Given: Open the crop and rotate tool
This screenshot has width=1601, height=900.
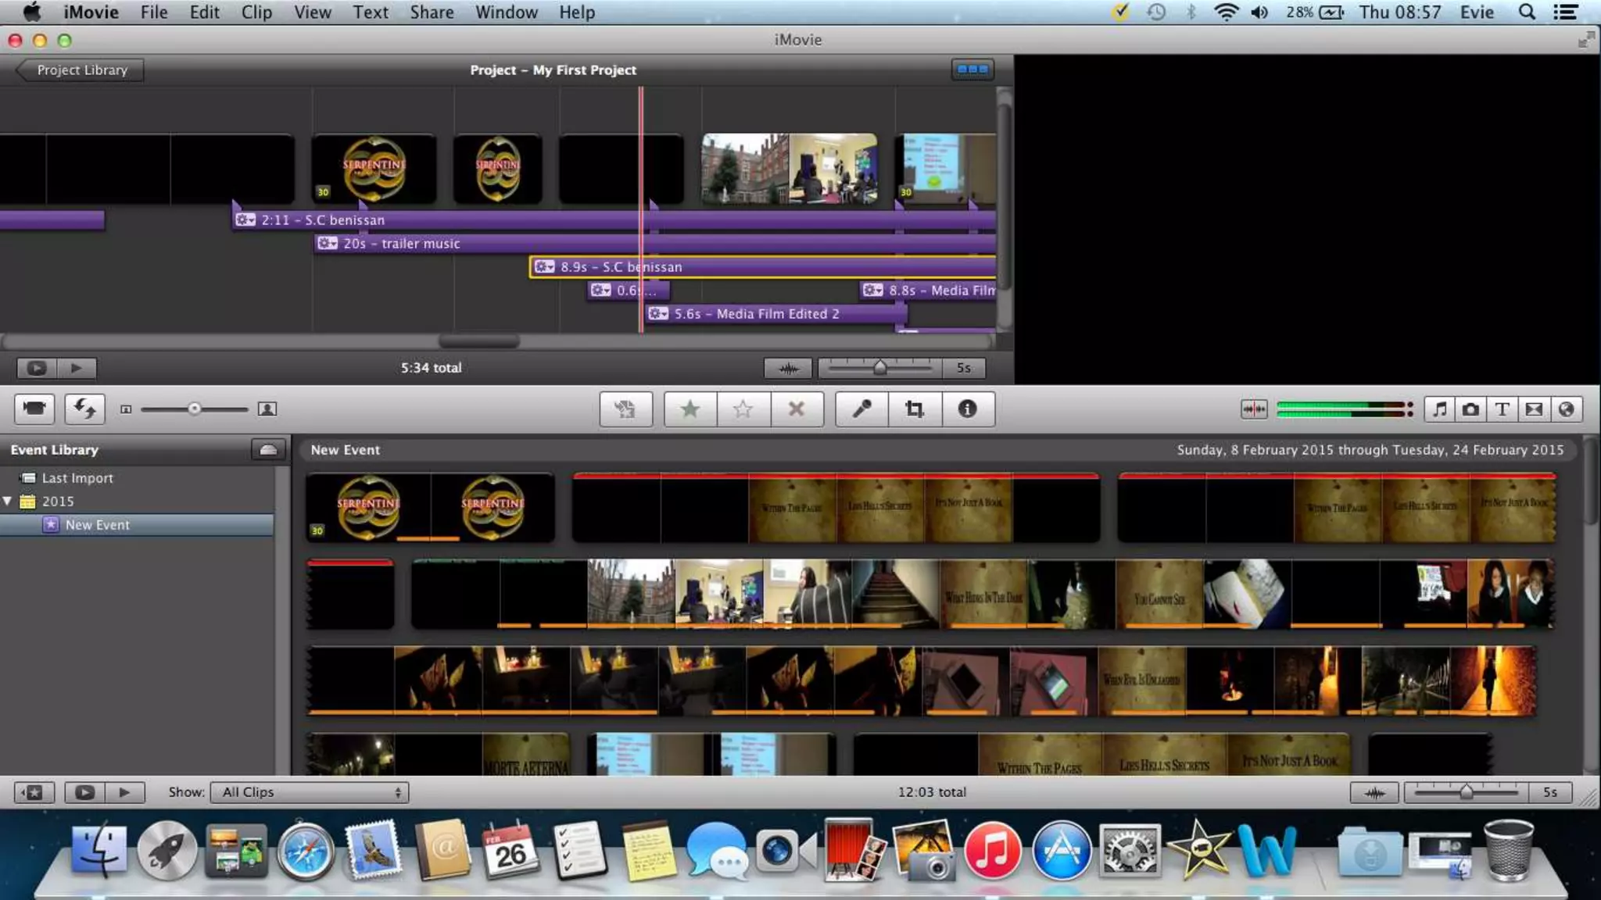Looking at the screenshot, I should tap(914, 409).
